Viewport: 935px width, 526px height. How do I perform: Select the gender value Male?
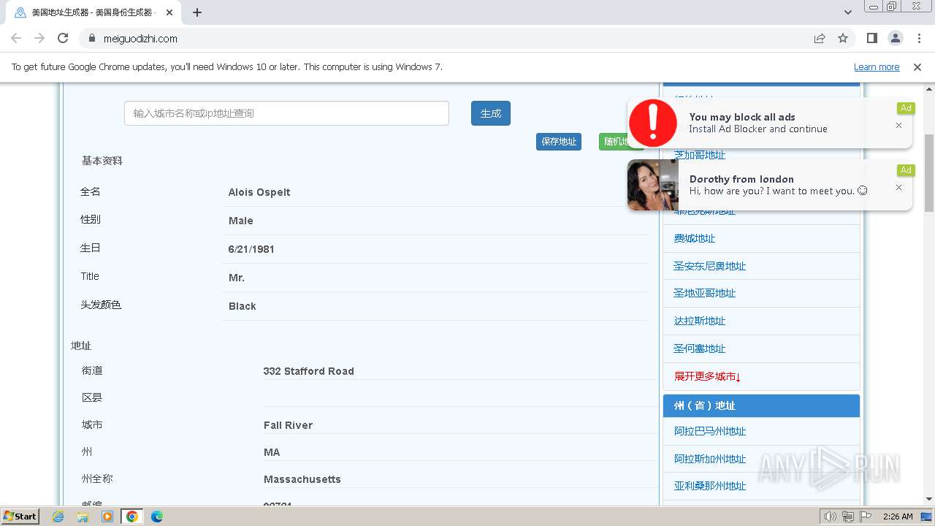tap(241, 221)
